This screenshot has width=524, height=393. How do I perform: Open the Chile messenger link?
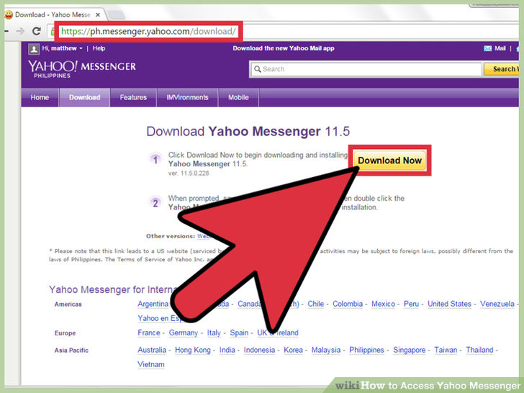(316, 304)
